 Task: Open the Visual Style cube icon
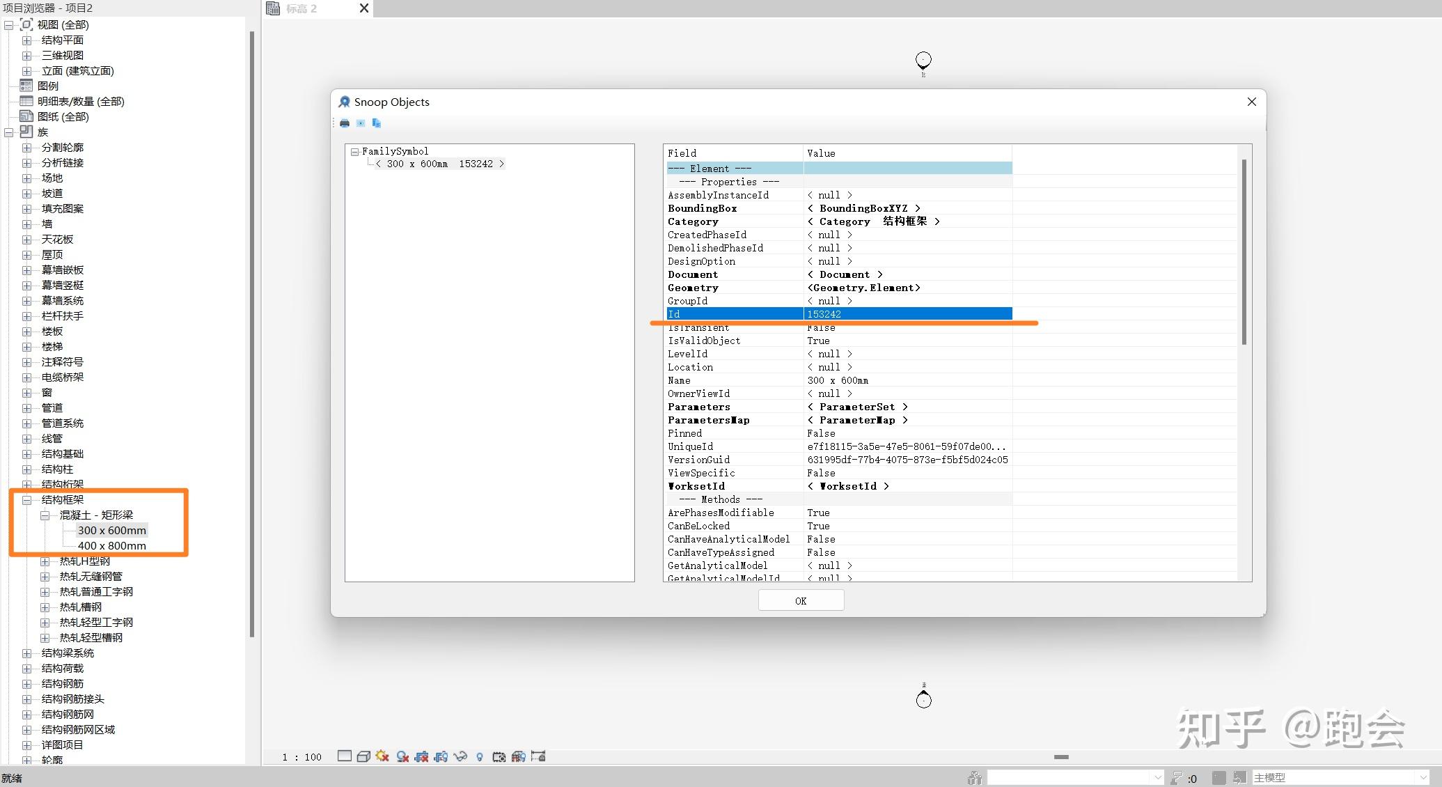click(x=363, y=756)
